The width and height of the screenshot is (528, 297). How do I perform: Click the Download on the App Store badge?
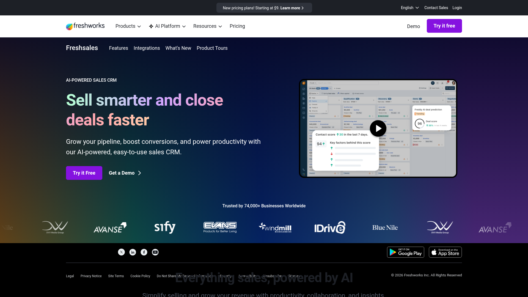click(445, 252)
